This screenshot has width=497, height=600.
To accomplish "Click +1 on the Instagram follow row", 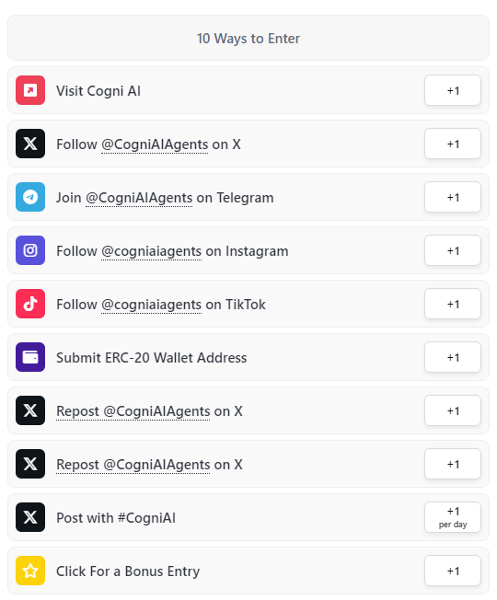I will click(453, 250).
